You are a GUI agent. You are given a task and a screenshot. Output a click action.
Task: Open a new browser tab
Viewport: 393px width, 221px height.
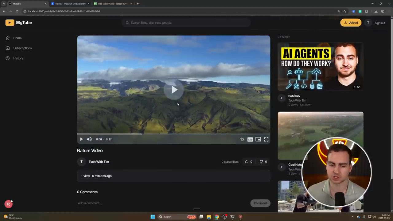138,4
